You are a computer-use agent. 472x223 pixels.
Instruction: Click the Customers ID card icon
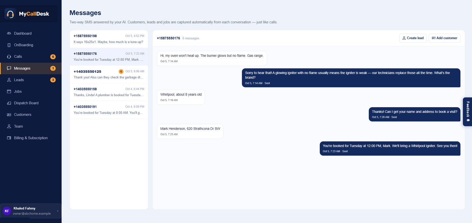pyautogui.click(x=9, y=115)
